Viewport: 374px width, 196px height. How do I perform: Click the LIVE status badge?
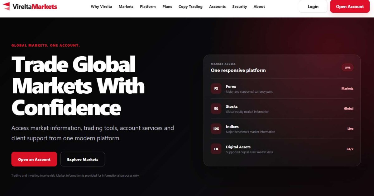348,68
